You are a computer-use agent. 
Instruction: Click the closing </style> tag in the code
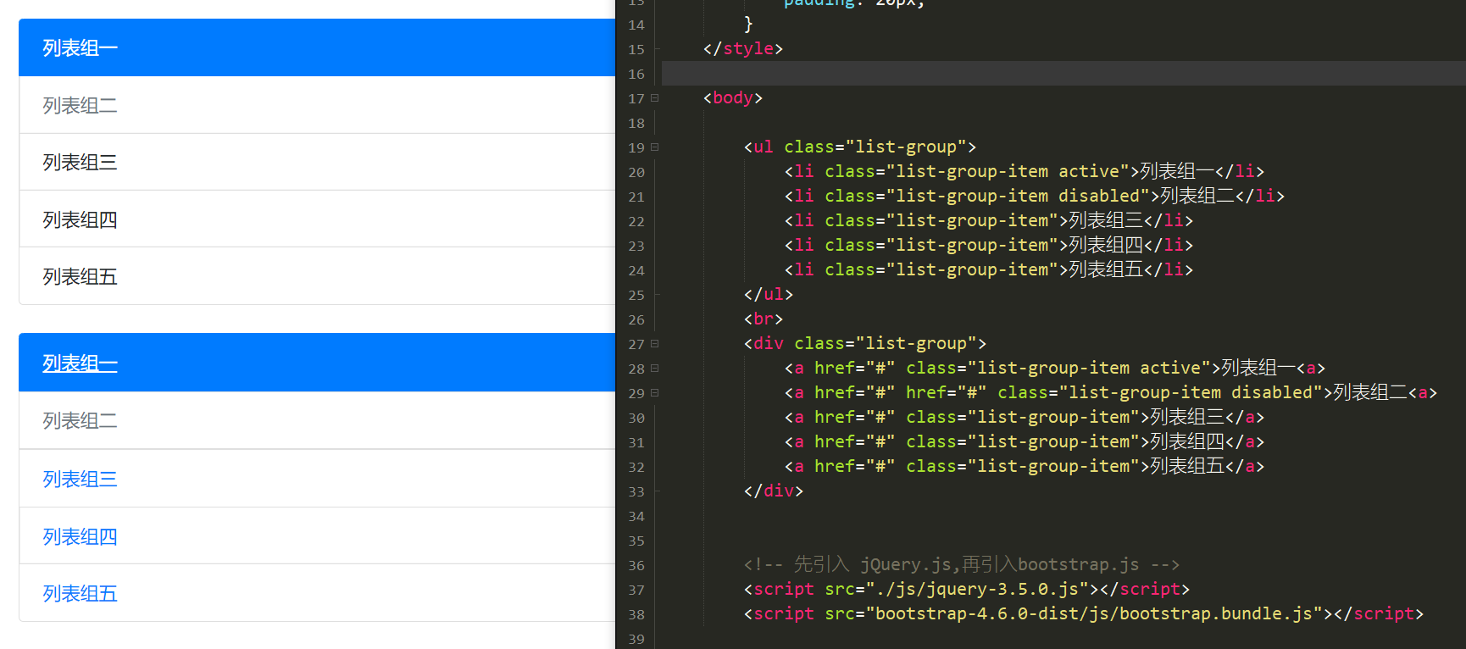pyautogui.click(x=743, y=48)
